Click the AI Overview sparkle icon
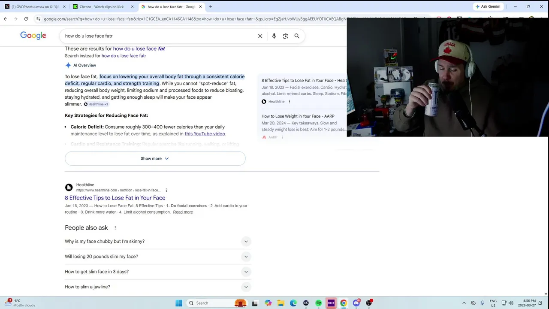The width and height of the screenshot is (549, 309). [68, 65]
